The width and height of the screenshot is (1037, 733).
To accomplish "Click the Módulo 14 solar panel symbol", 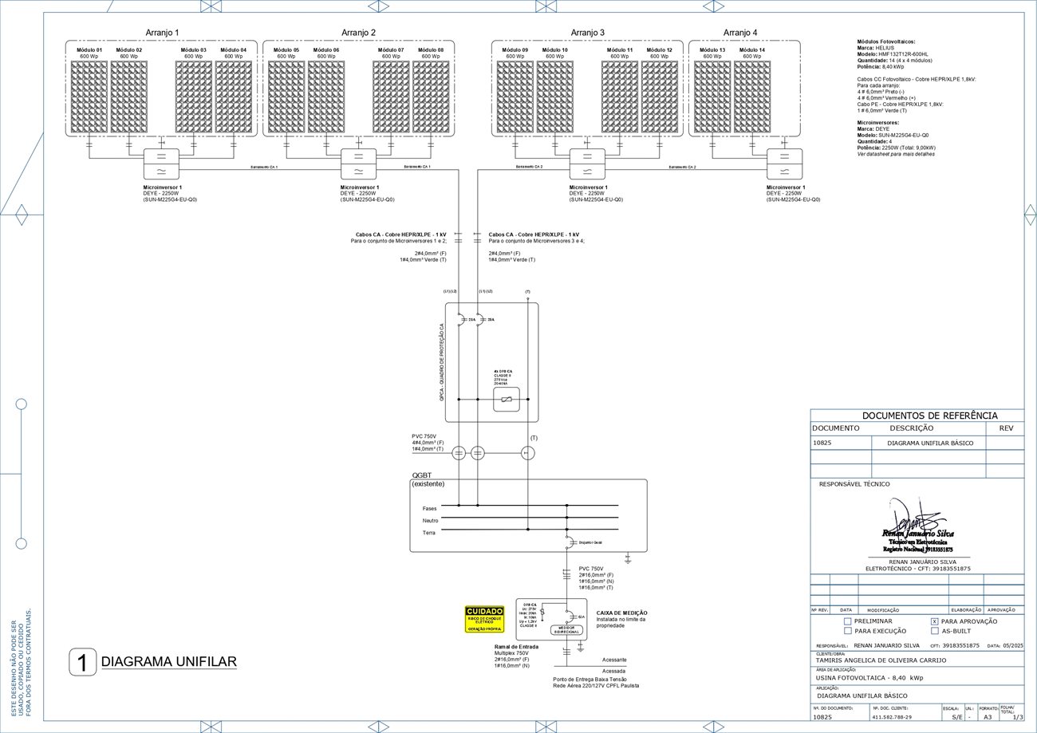I will click(752, 97).
